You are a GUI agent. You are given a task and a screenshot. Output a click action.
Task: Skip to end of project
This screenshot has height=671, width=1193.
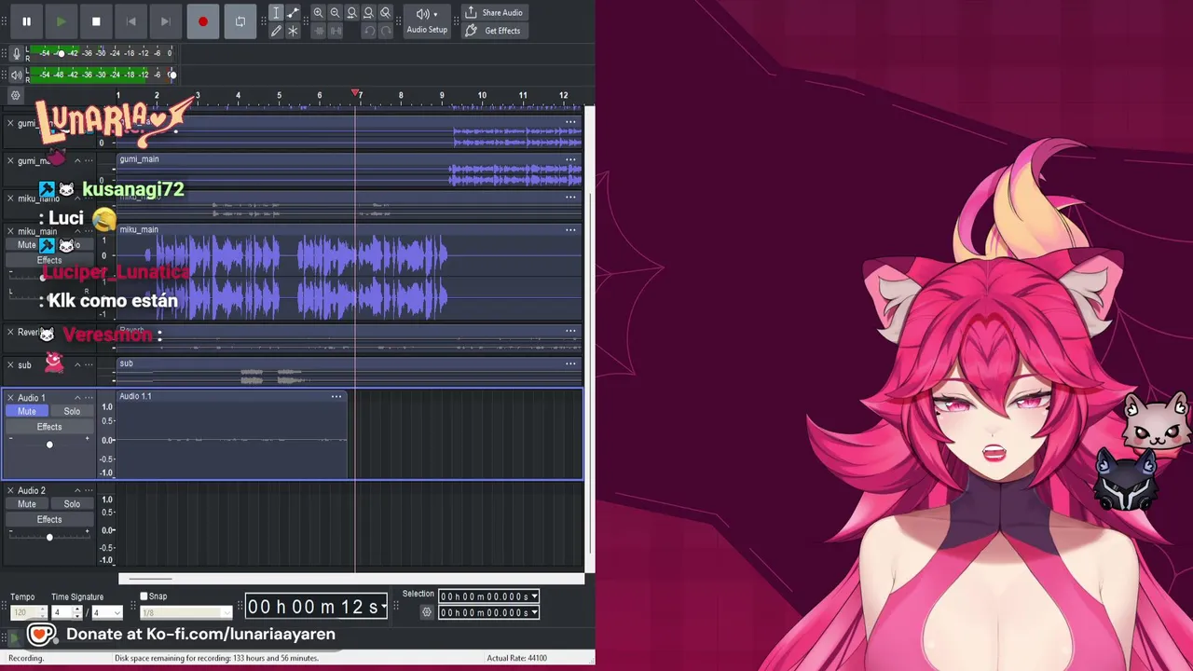click(165, 21)
